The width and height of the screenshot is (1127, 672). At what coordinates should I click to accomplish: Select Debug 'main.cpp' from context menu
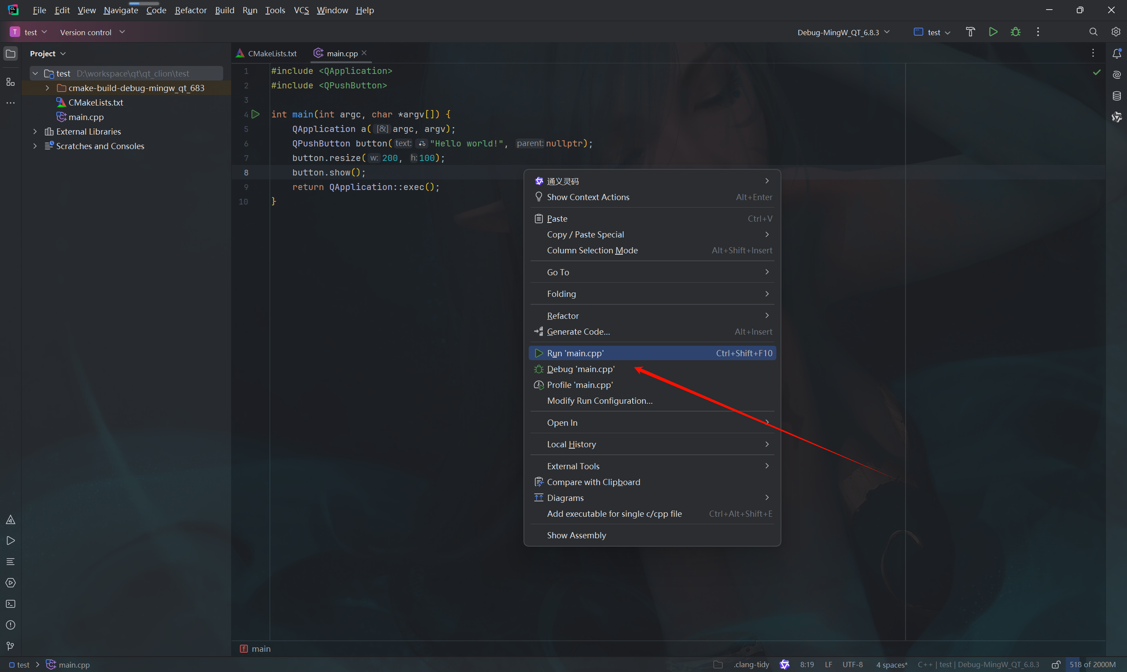(581, 369)
